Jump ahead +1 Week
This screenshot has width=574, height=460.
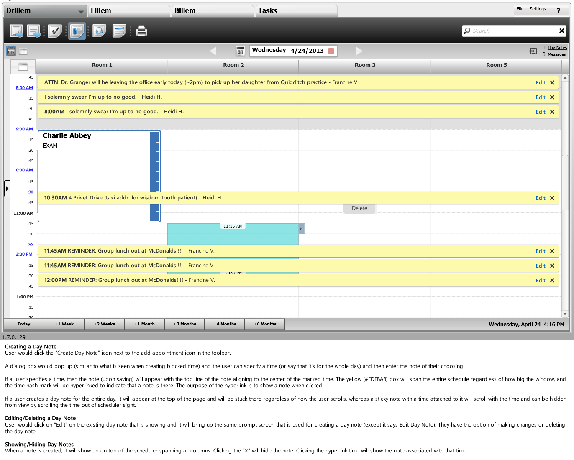[64, 324]
